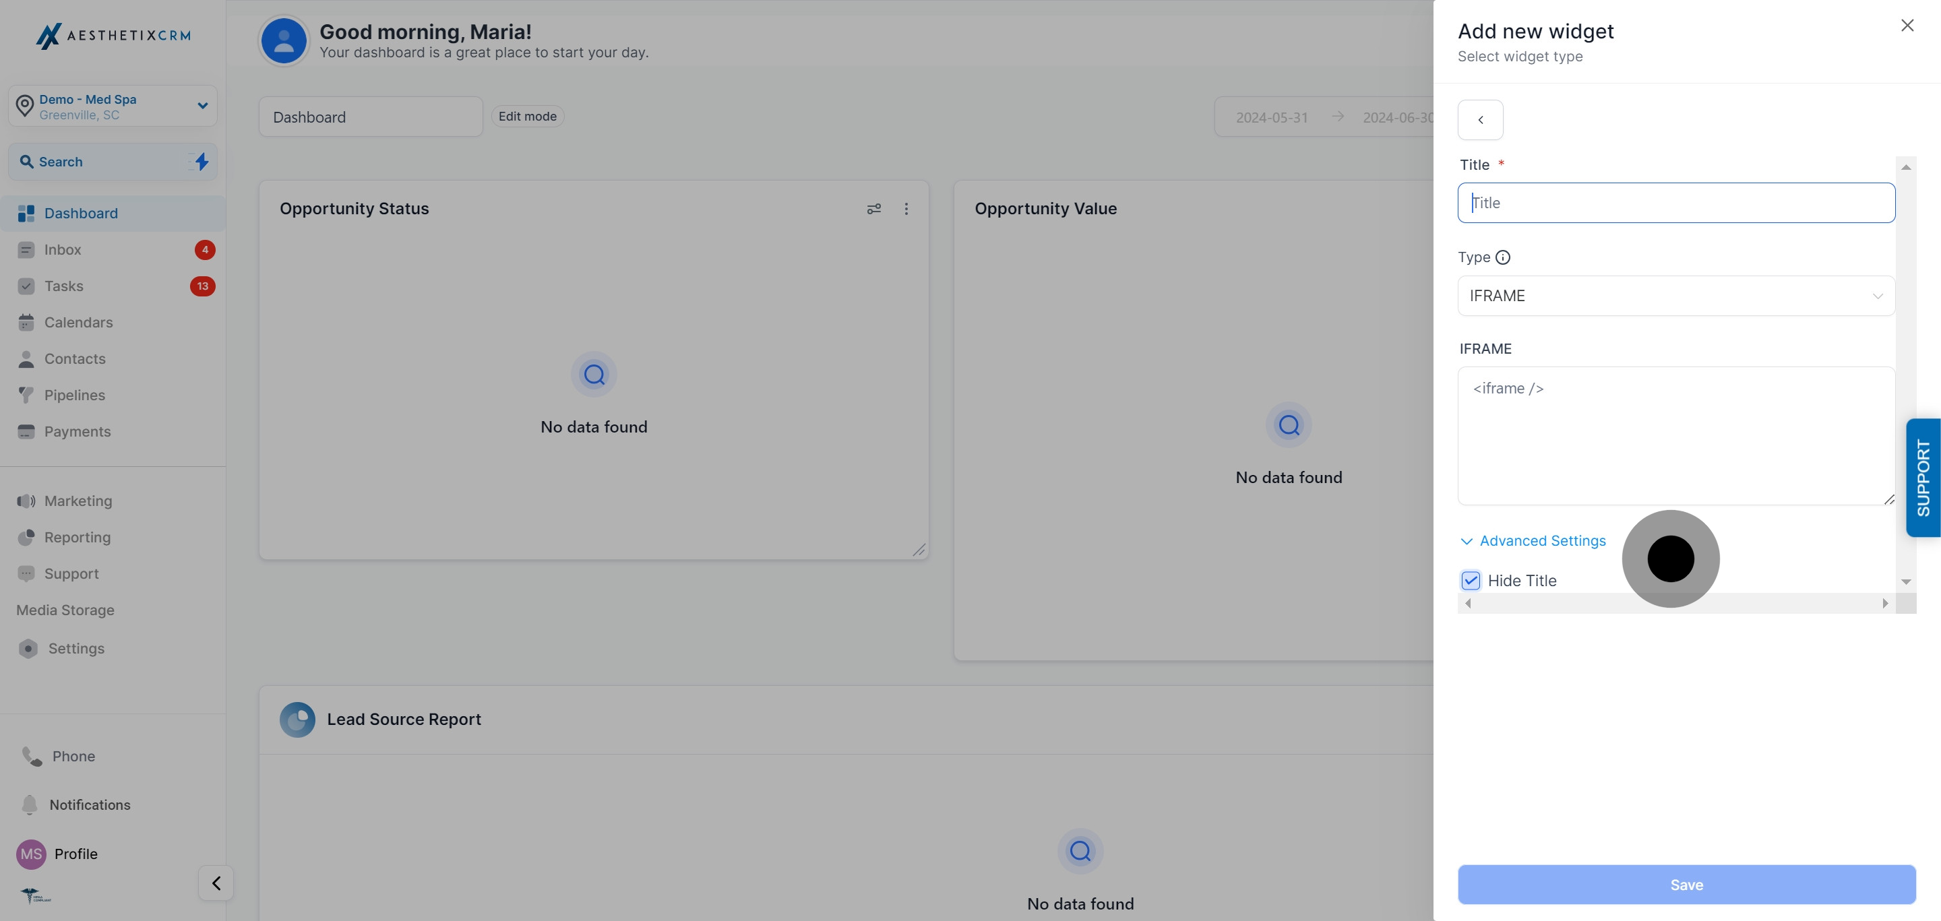1941x921 pixels.
Task: Open the Phone dialer icon
Action: (32, 756)
